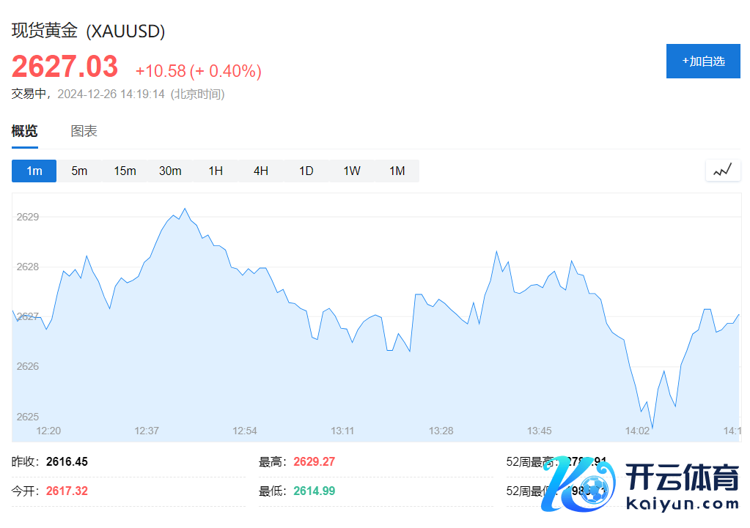Screen dimensions: 750x528
Task: Select the 1m timeframe
Action: 34,171
